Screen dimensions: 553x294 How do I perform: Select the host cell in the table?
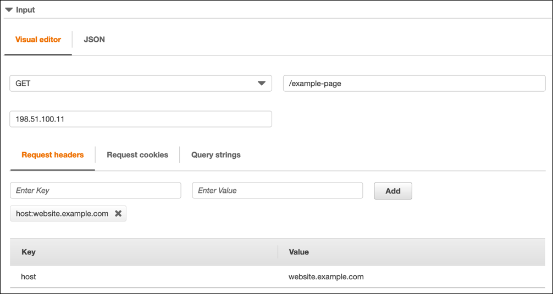(29, 277)
